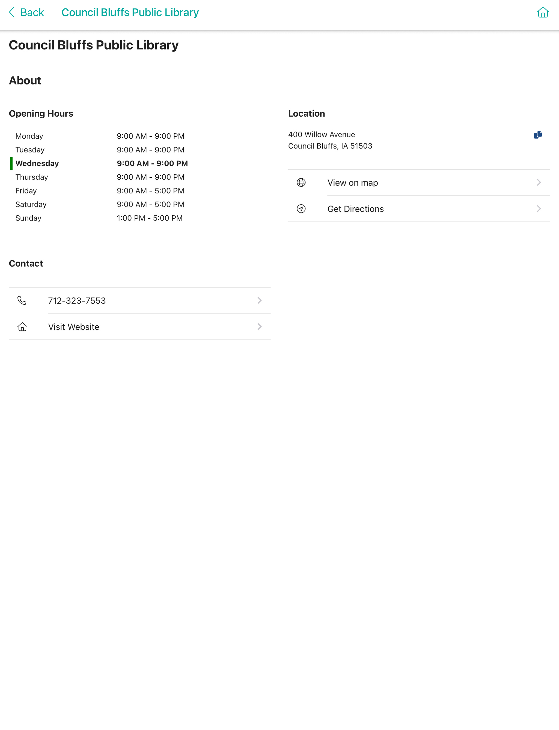Viewport: 559px width, 730px height.
Task: Open Visit Website link
Action: click(140, 327)
